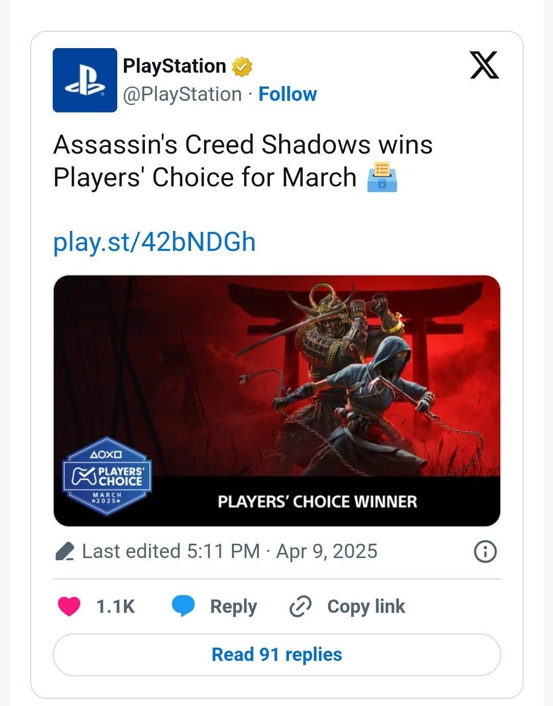This screenshot has height=706, width=553.
Task: Click the 1.1K likes count
Action: (x=115, y=606)
